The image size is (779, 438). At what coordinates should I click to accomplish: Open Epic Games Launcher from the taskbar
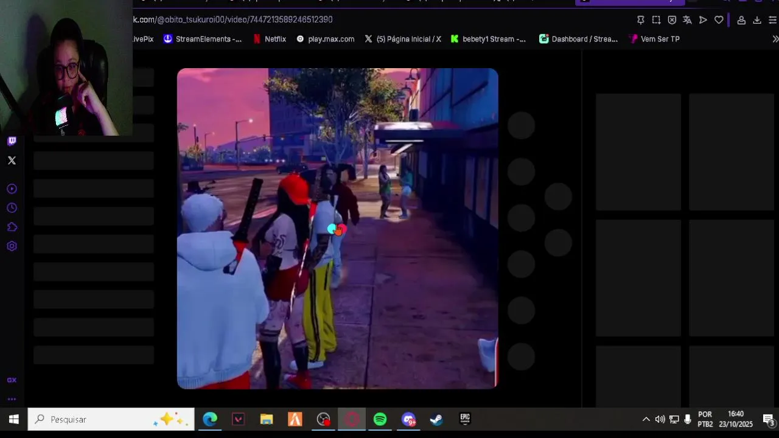(465, 420)
